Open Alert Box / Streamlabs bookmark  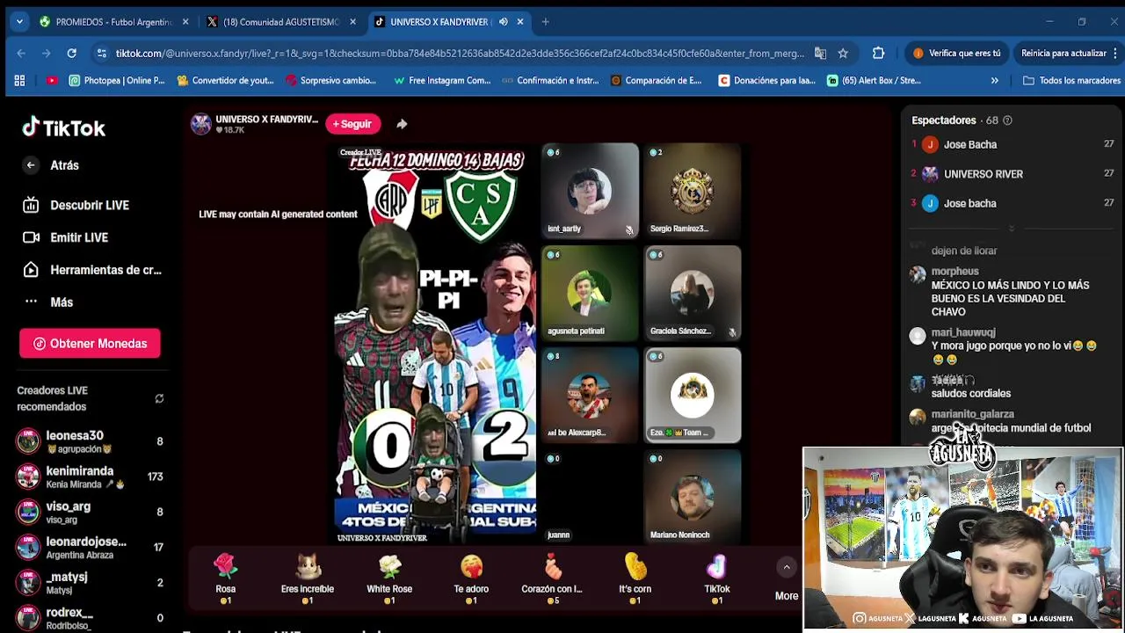(x=875, y=81)
